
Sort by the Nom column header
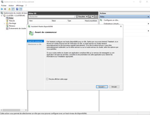pos(40,21)
